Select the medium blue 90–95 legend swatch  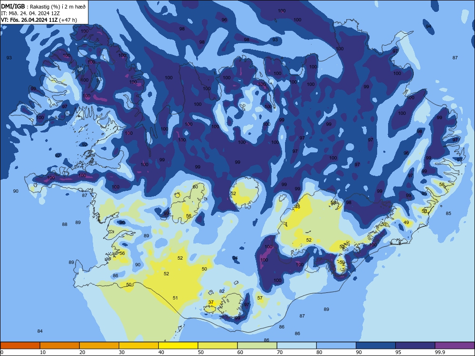pos(376,346)
